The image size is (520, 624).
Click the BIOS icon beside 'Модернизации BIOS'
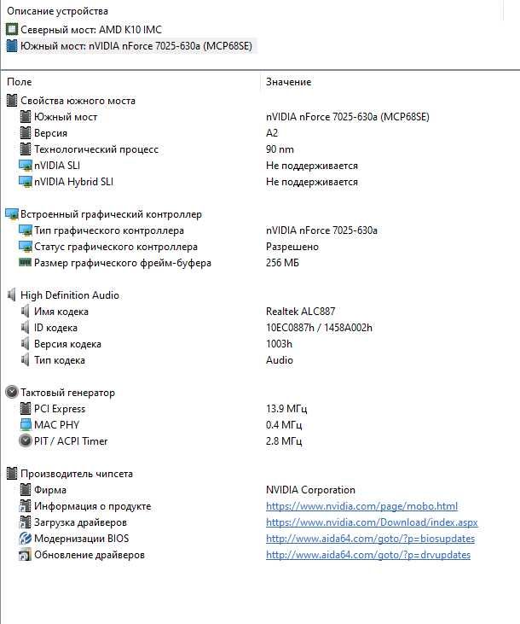[25, 539]
